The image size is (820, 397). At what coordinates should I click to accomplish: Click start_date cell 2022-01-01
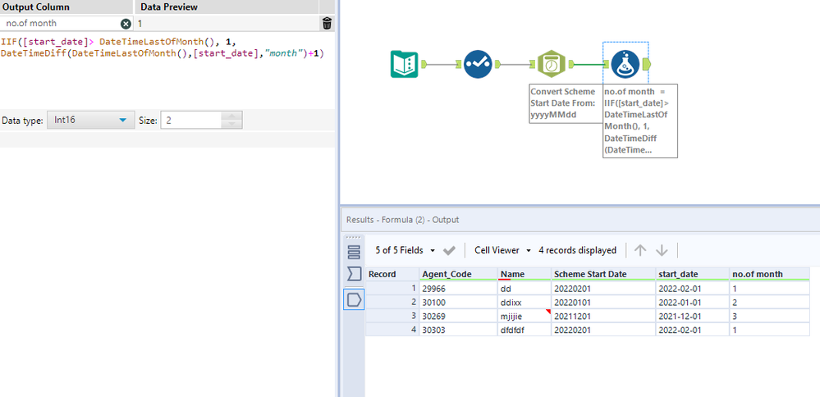[693, 302]
